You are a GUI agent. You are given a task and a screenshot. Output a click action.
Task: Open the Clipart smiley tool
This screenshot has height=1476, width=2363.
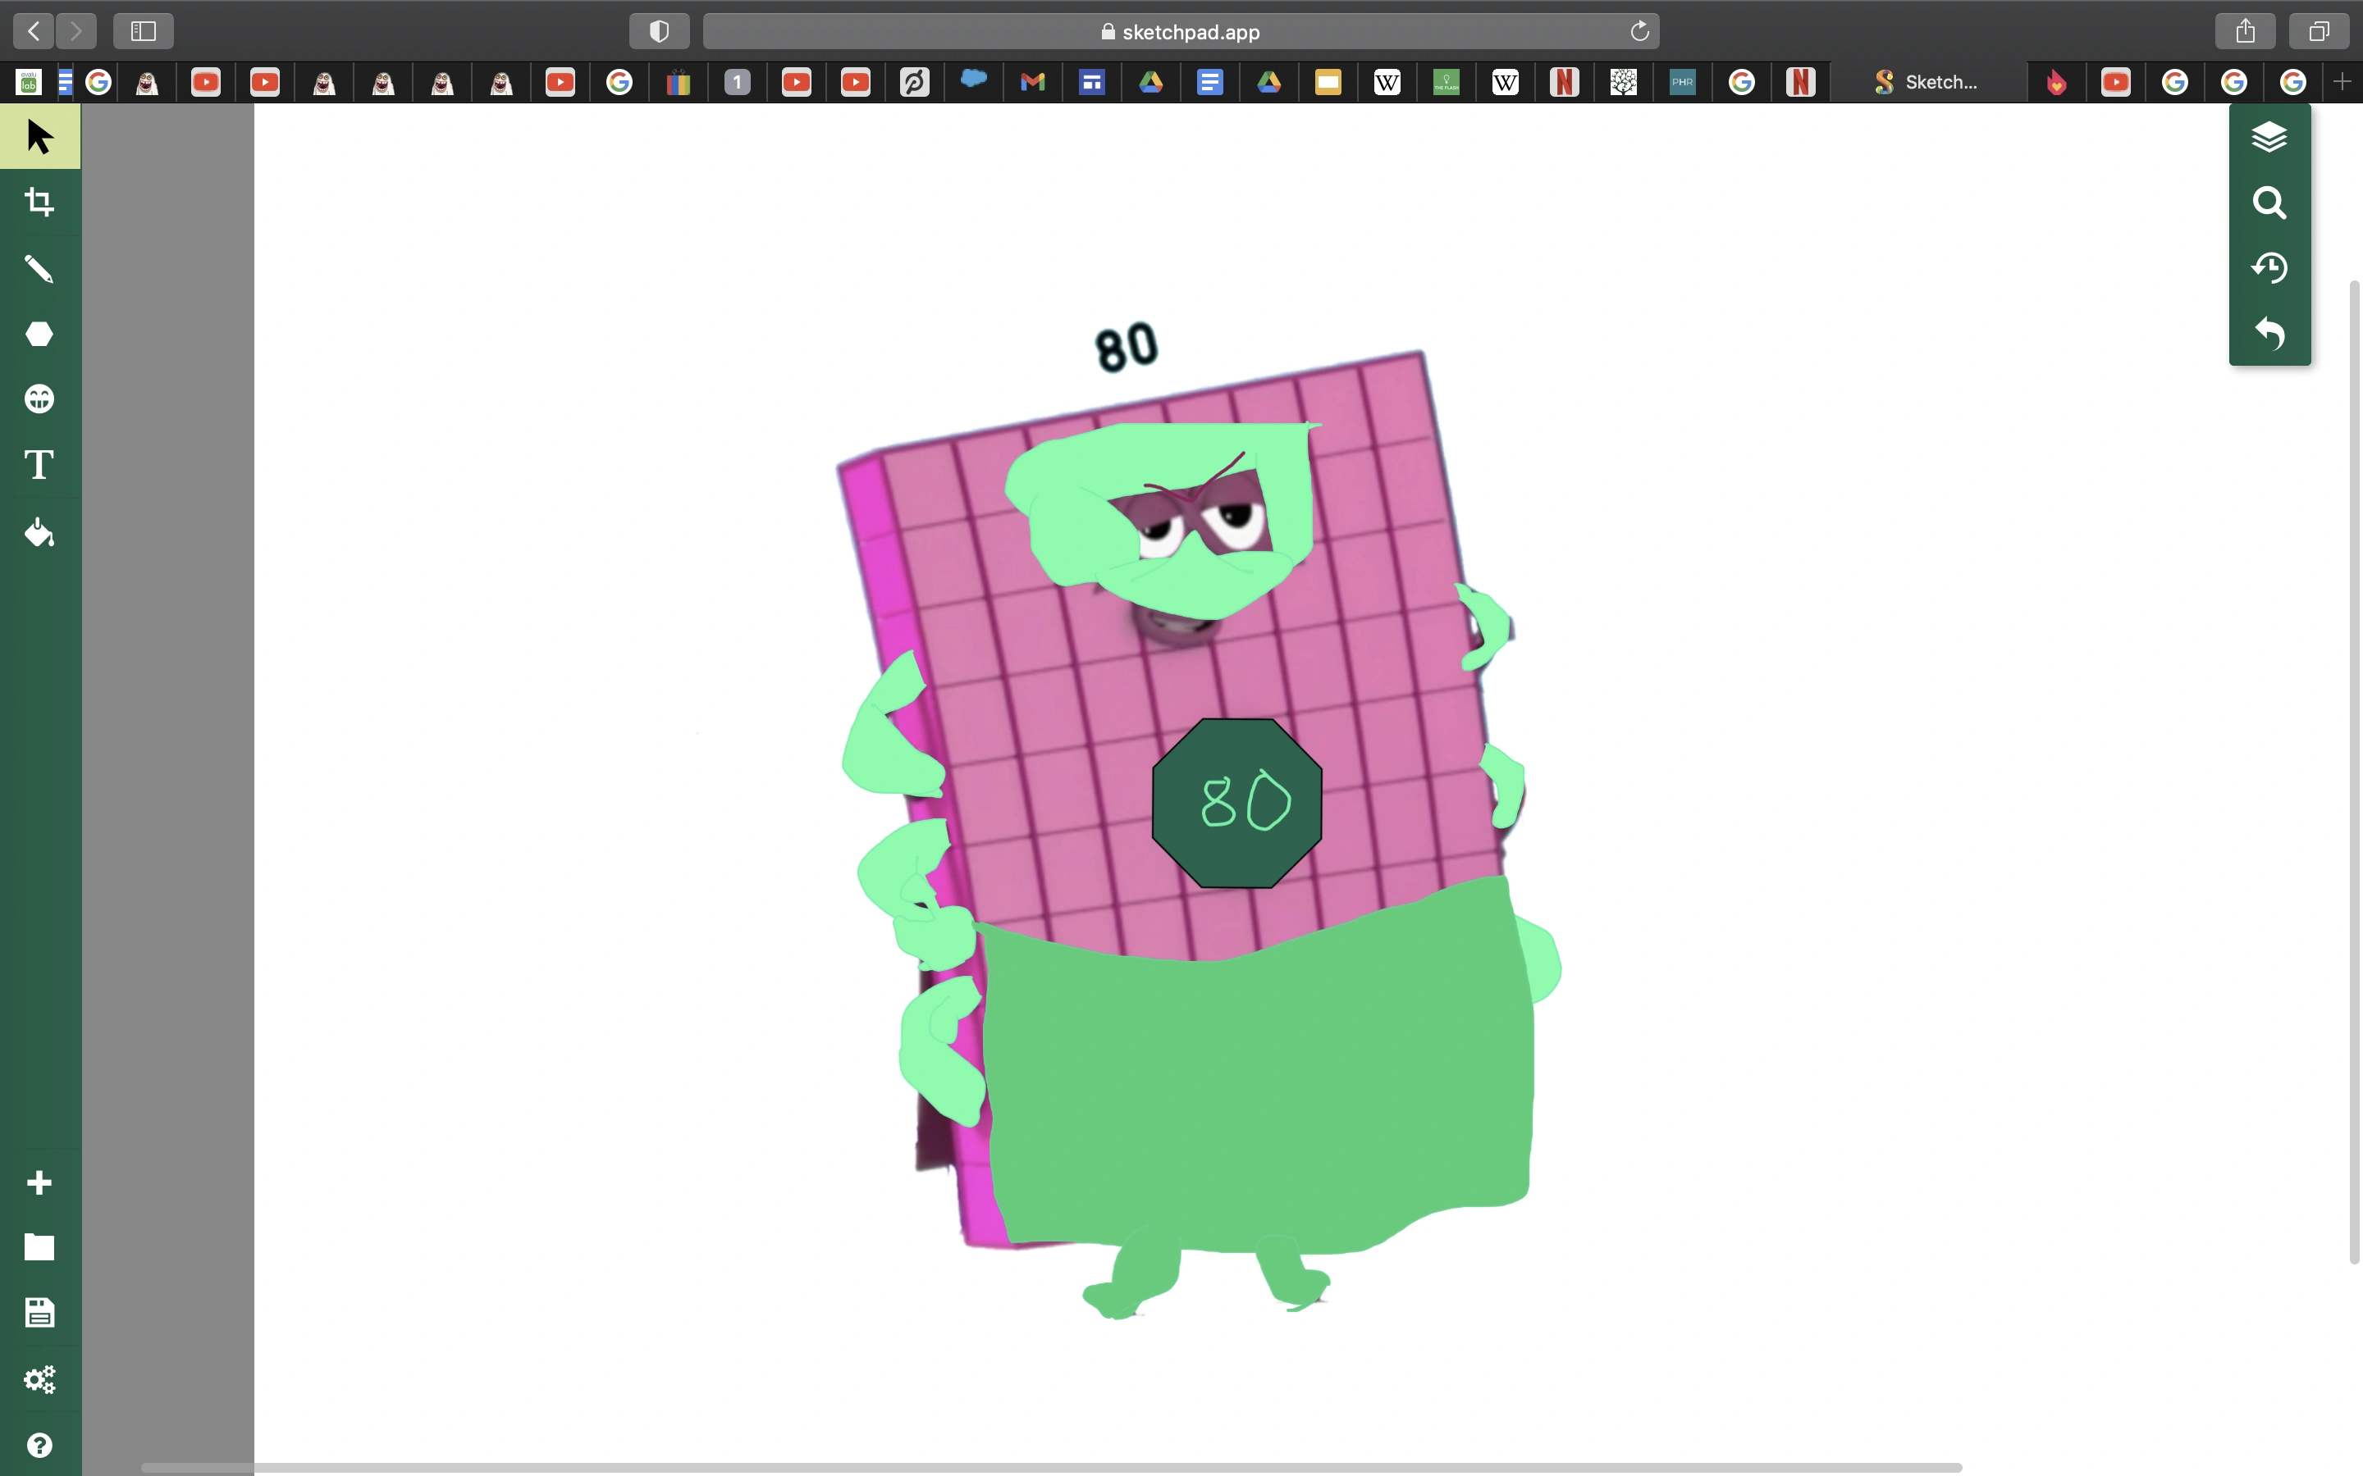click(39, 399)
